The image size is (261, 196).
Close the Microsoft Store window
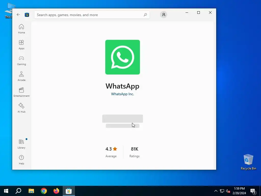tap(210, 13)
